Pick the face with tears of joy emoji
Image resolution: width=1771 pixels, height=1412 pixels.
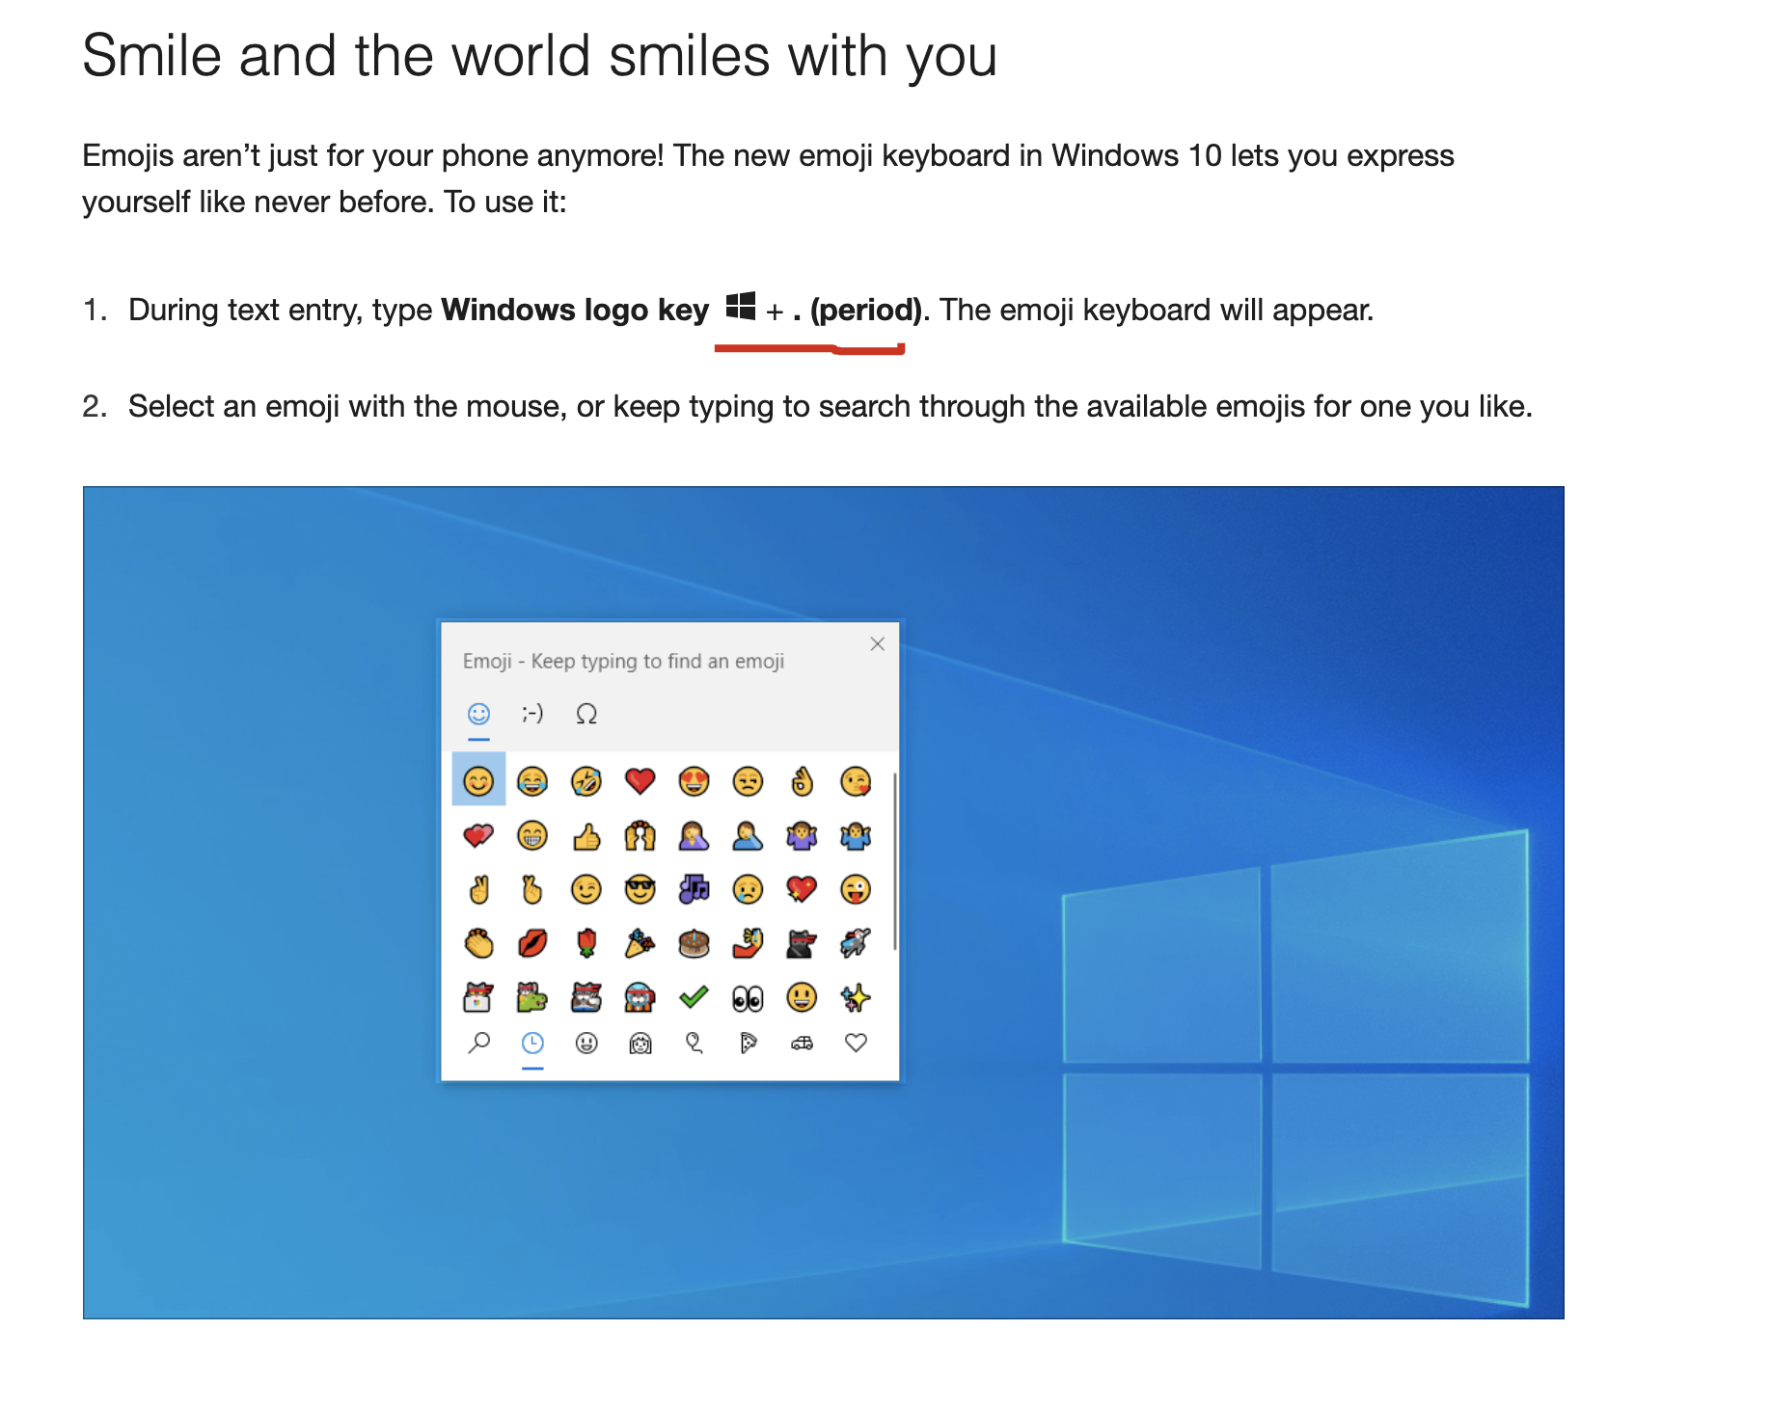point(532,780)
